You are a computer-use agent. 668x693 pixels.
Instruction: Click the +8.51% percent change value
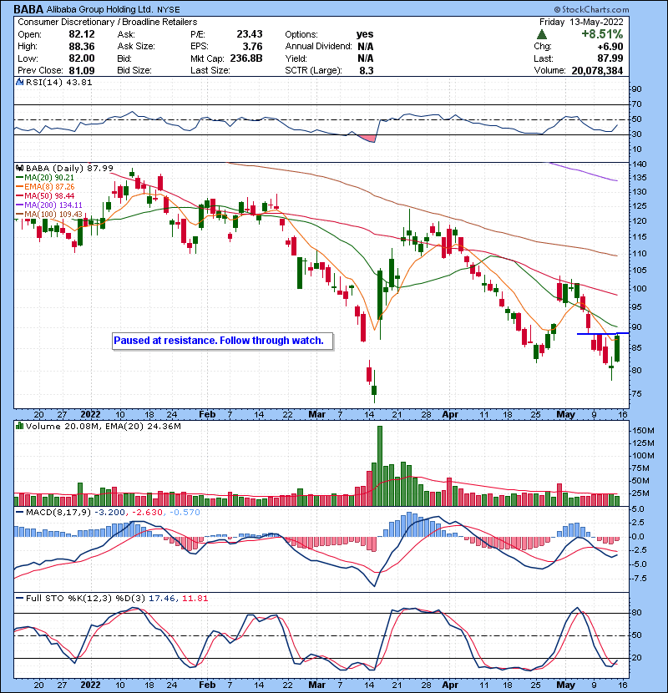[602, 34]
